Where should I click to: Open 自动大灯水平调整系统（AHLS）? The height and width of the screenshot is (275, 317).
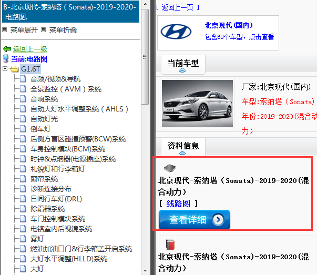point(79,109)
